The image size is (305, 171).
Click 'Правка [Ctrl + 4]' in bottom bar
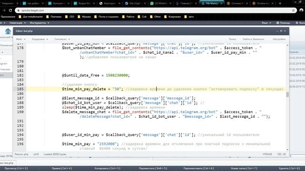tap(62, 169)
